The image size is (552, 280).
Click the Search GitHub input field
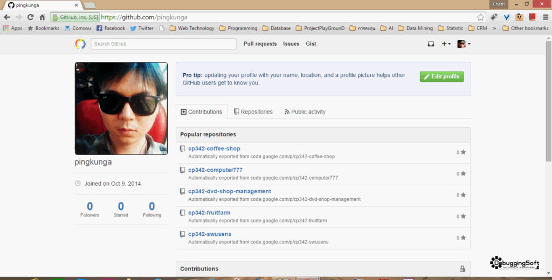(x=163, y=44)
